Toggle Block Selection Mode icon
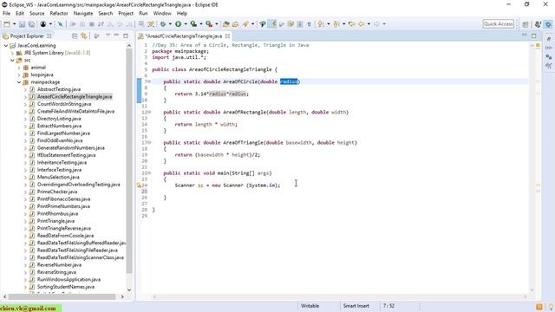Screen dimensions: 555x312 300,24
